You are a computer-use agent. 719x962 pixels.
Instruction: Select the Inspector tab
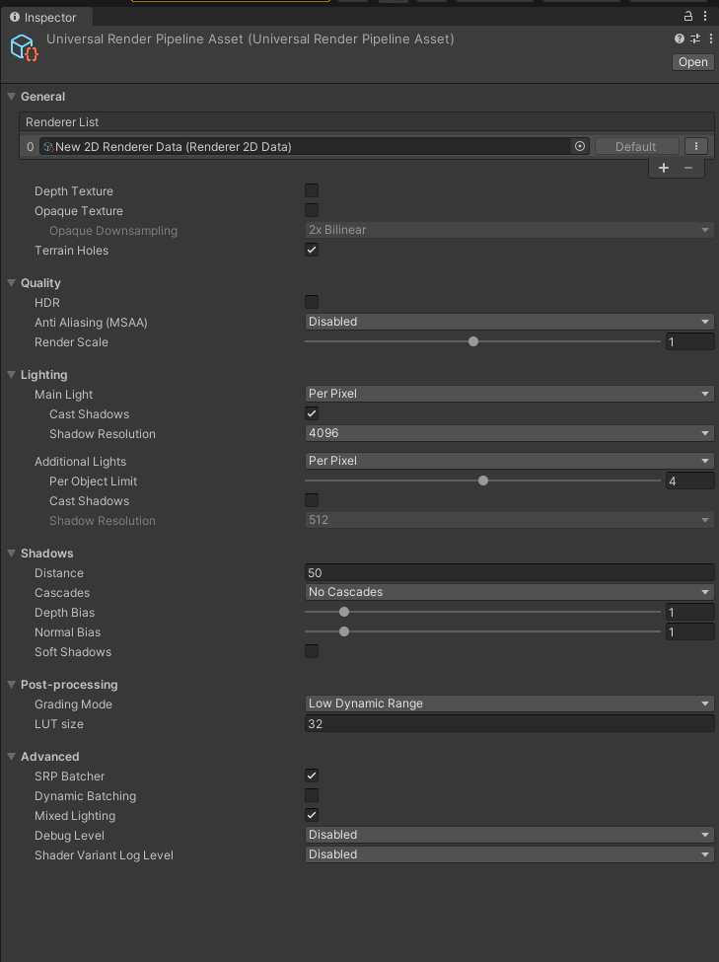click(46, 17)
